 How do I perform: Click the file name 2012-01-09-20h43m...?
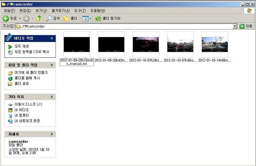tap(111, 60)
